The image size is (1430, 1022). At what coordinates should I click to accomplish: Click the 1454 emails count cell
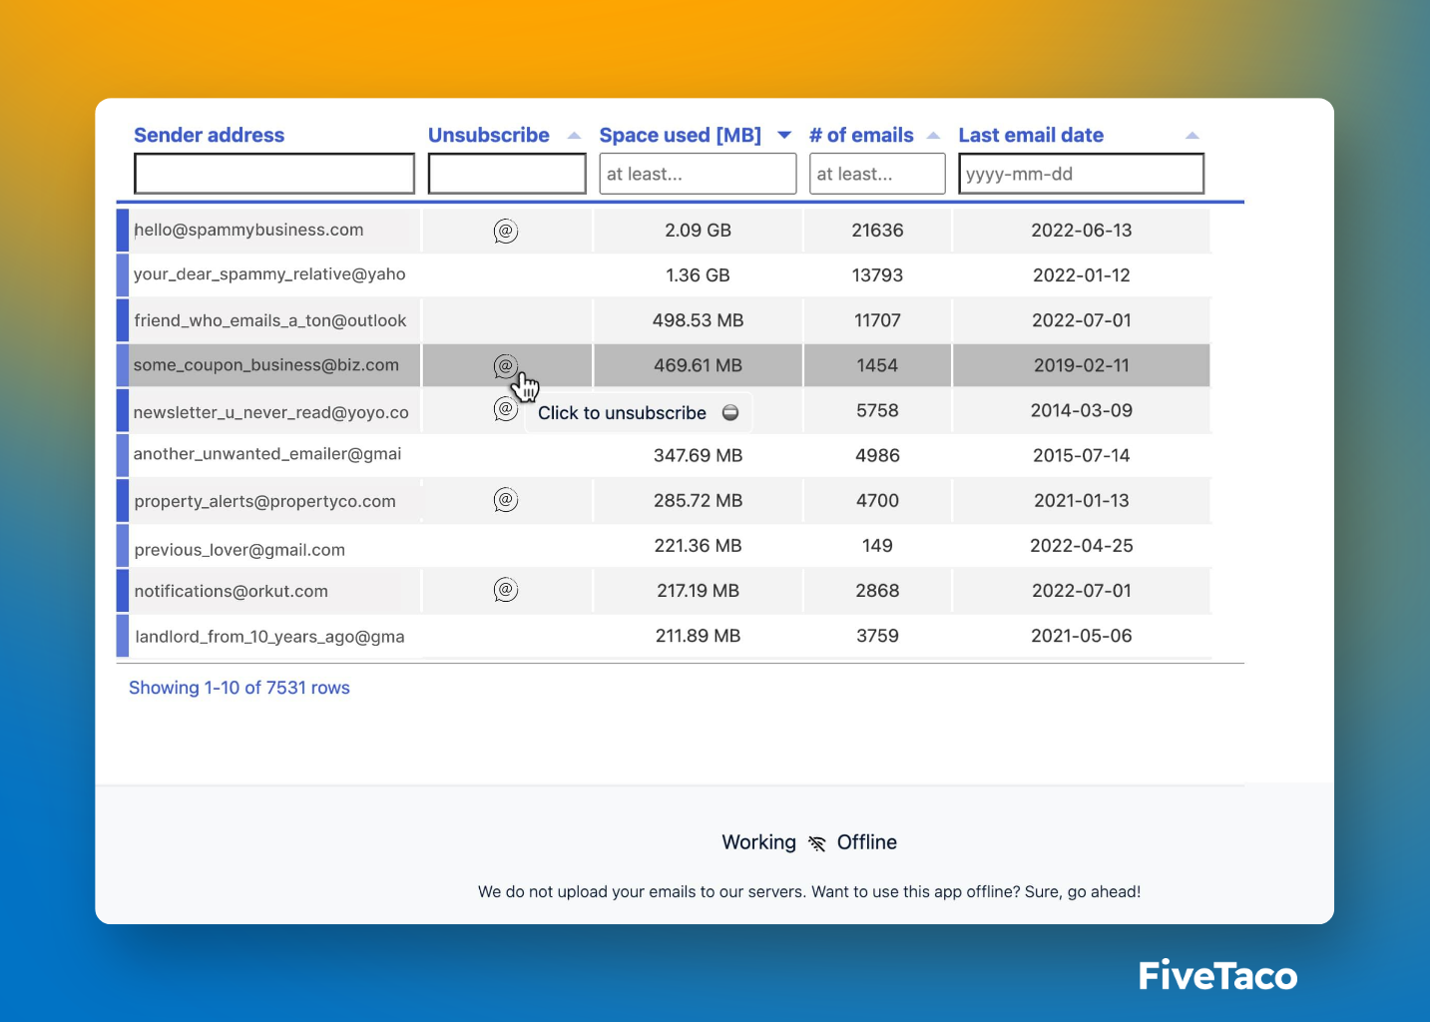[x=877, y=365]
